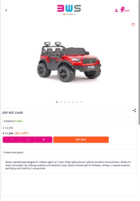Viewport: 140px width, 201px height.
Task: Show the second carousel image dot
Action: [x=61, y=102]
